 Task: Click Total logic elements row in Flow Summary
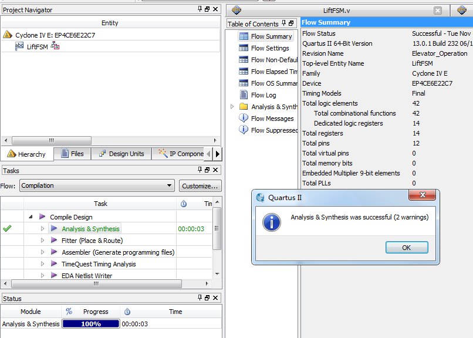point(387,103)
